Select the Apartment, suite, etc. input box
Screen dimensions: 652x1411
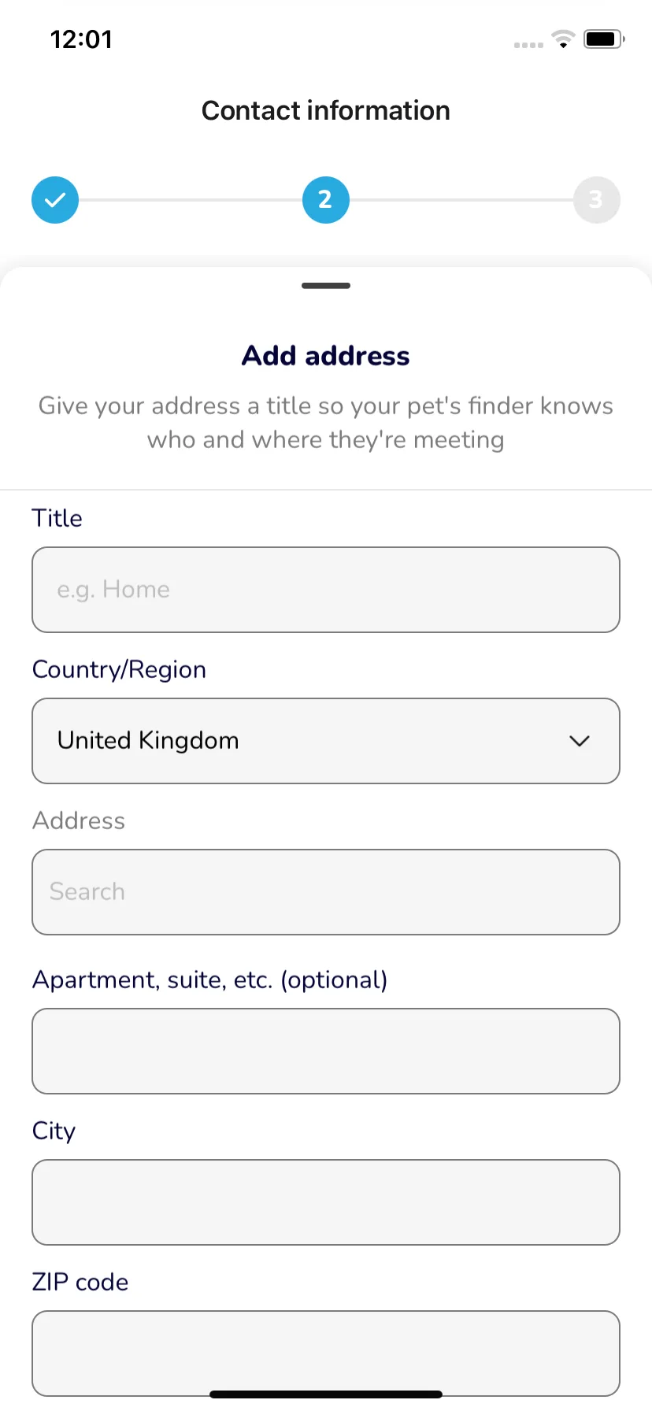pyautogui.click(x=326, y=1051)
